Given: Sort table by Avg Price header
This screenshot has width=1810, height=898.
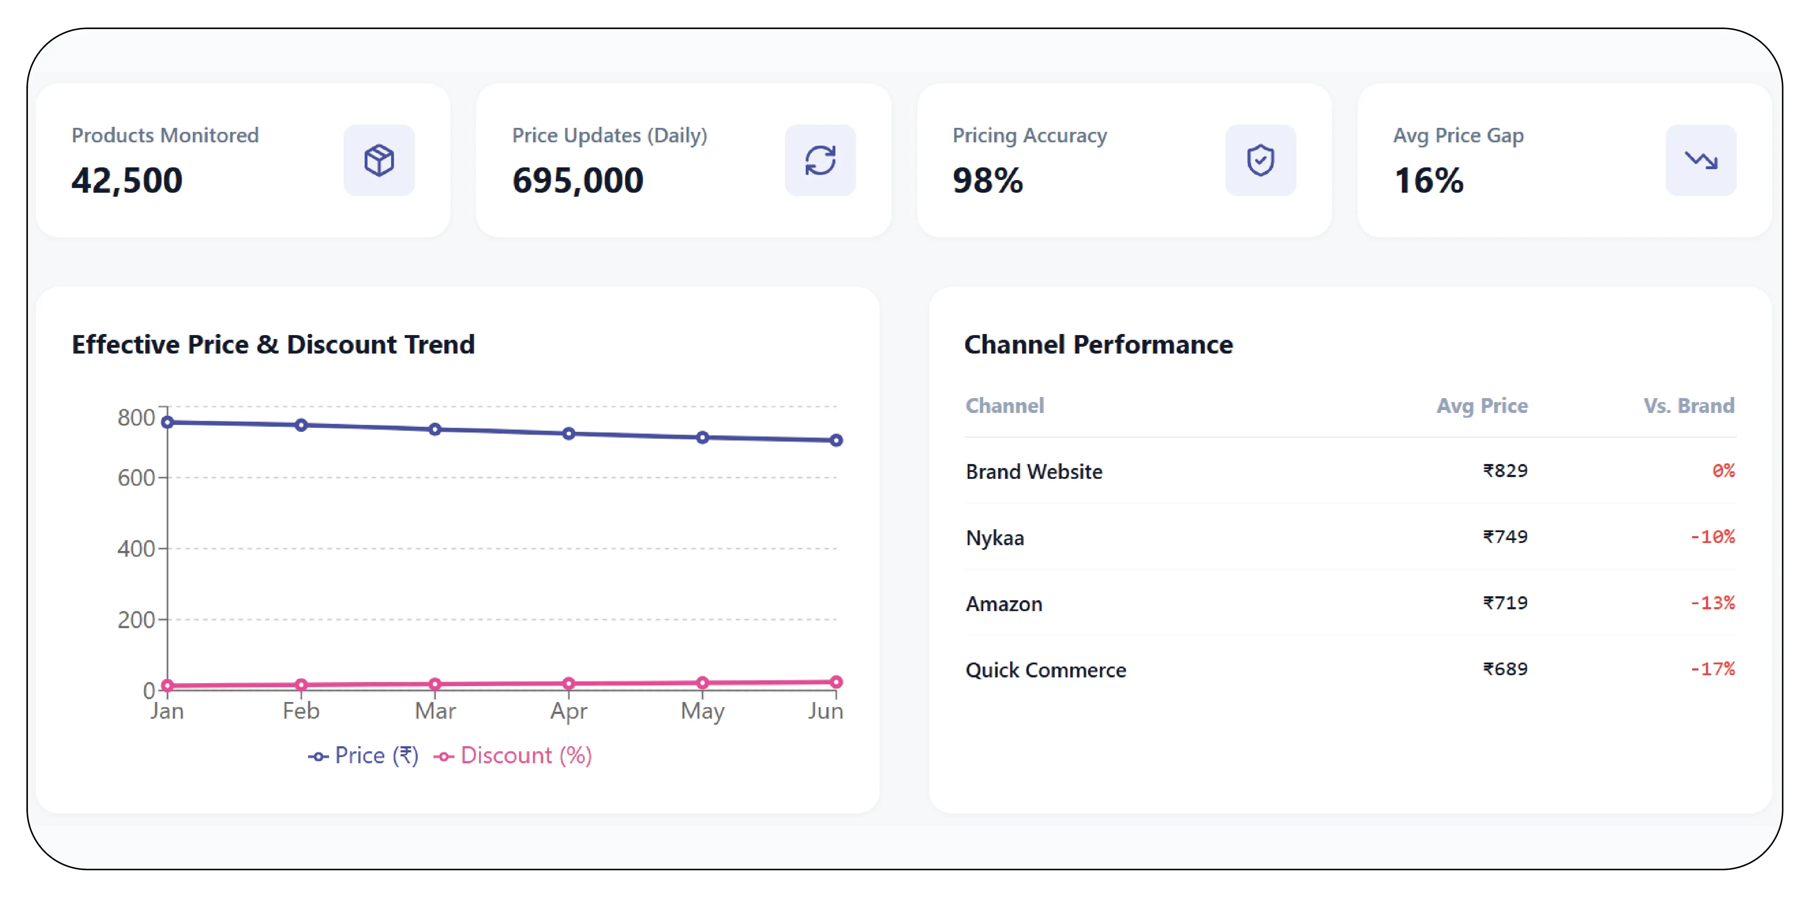Looking at the screenshot, I should pyautogui.click(x=1482, y=405).
